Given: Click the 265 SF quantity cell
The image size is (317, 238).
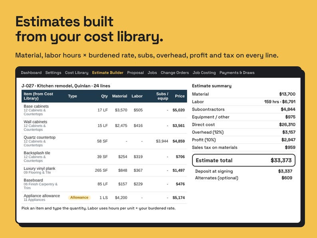Looking at the screenshot, I should pyautogui.click(x=101, y=170).
